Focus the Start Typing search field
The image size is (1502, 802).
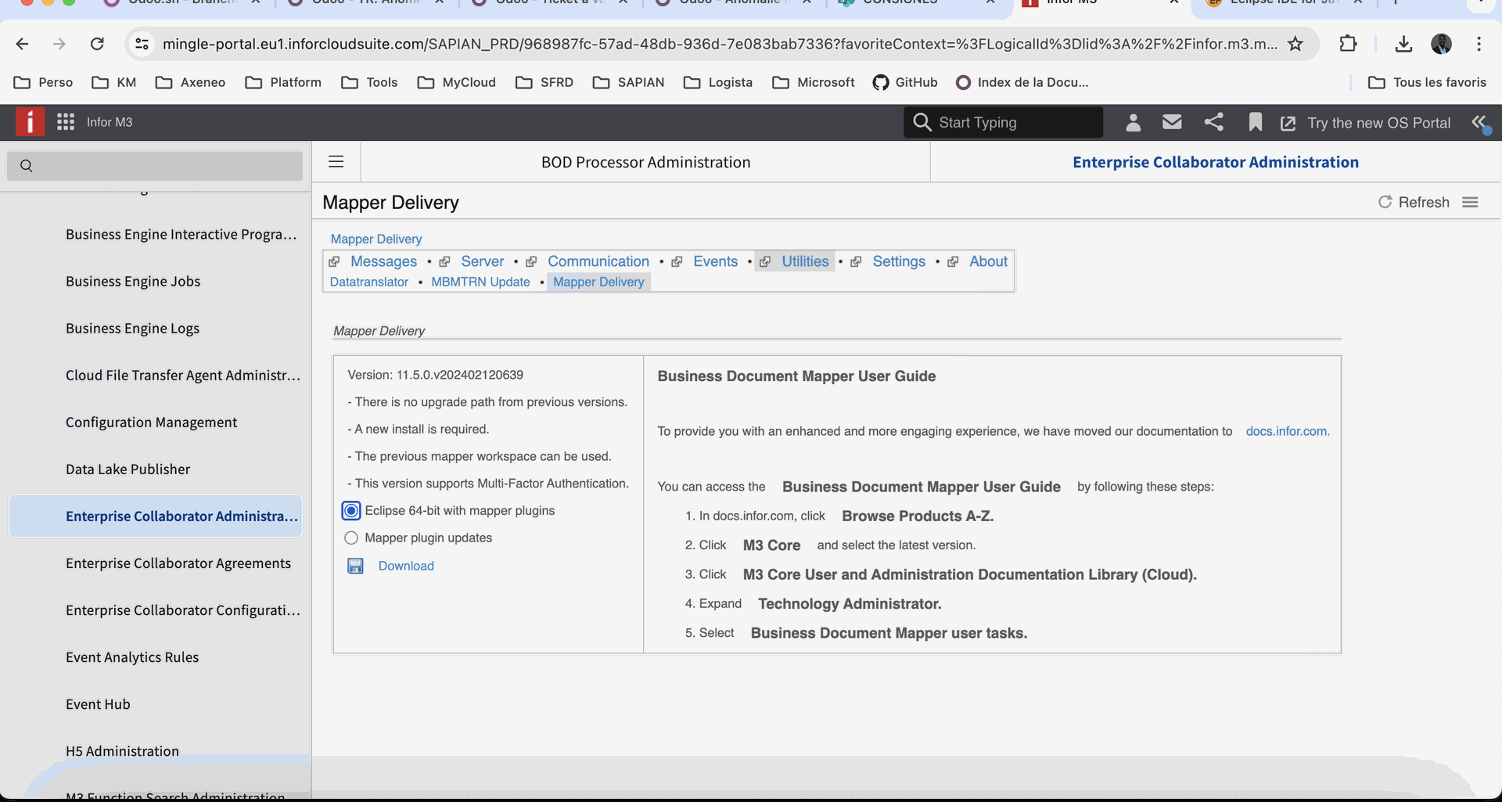(1003, 122)
